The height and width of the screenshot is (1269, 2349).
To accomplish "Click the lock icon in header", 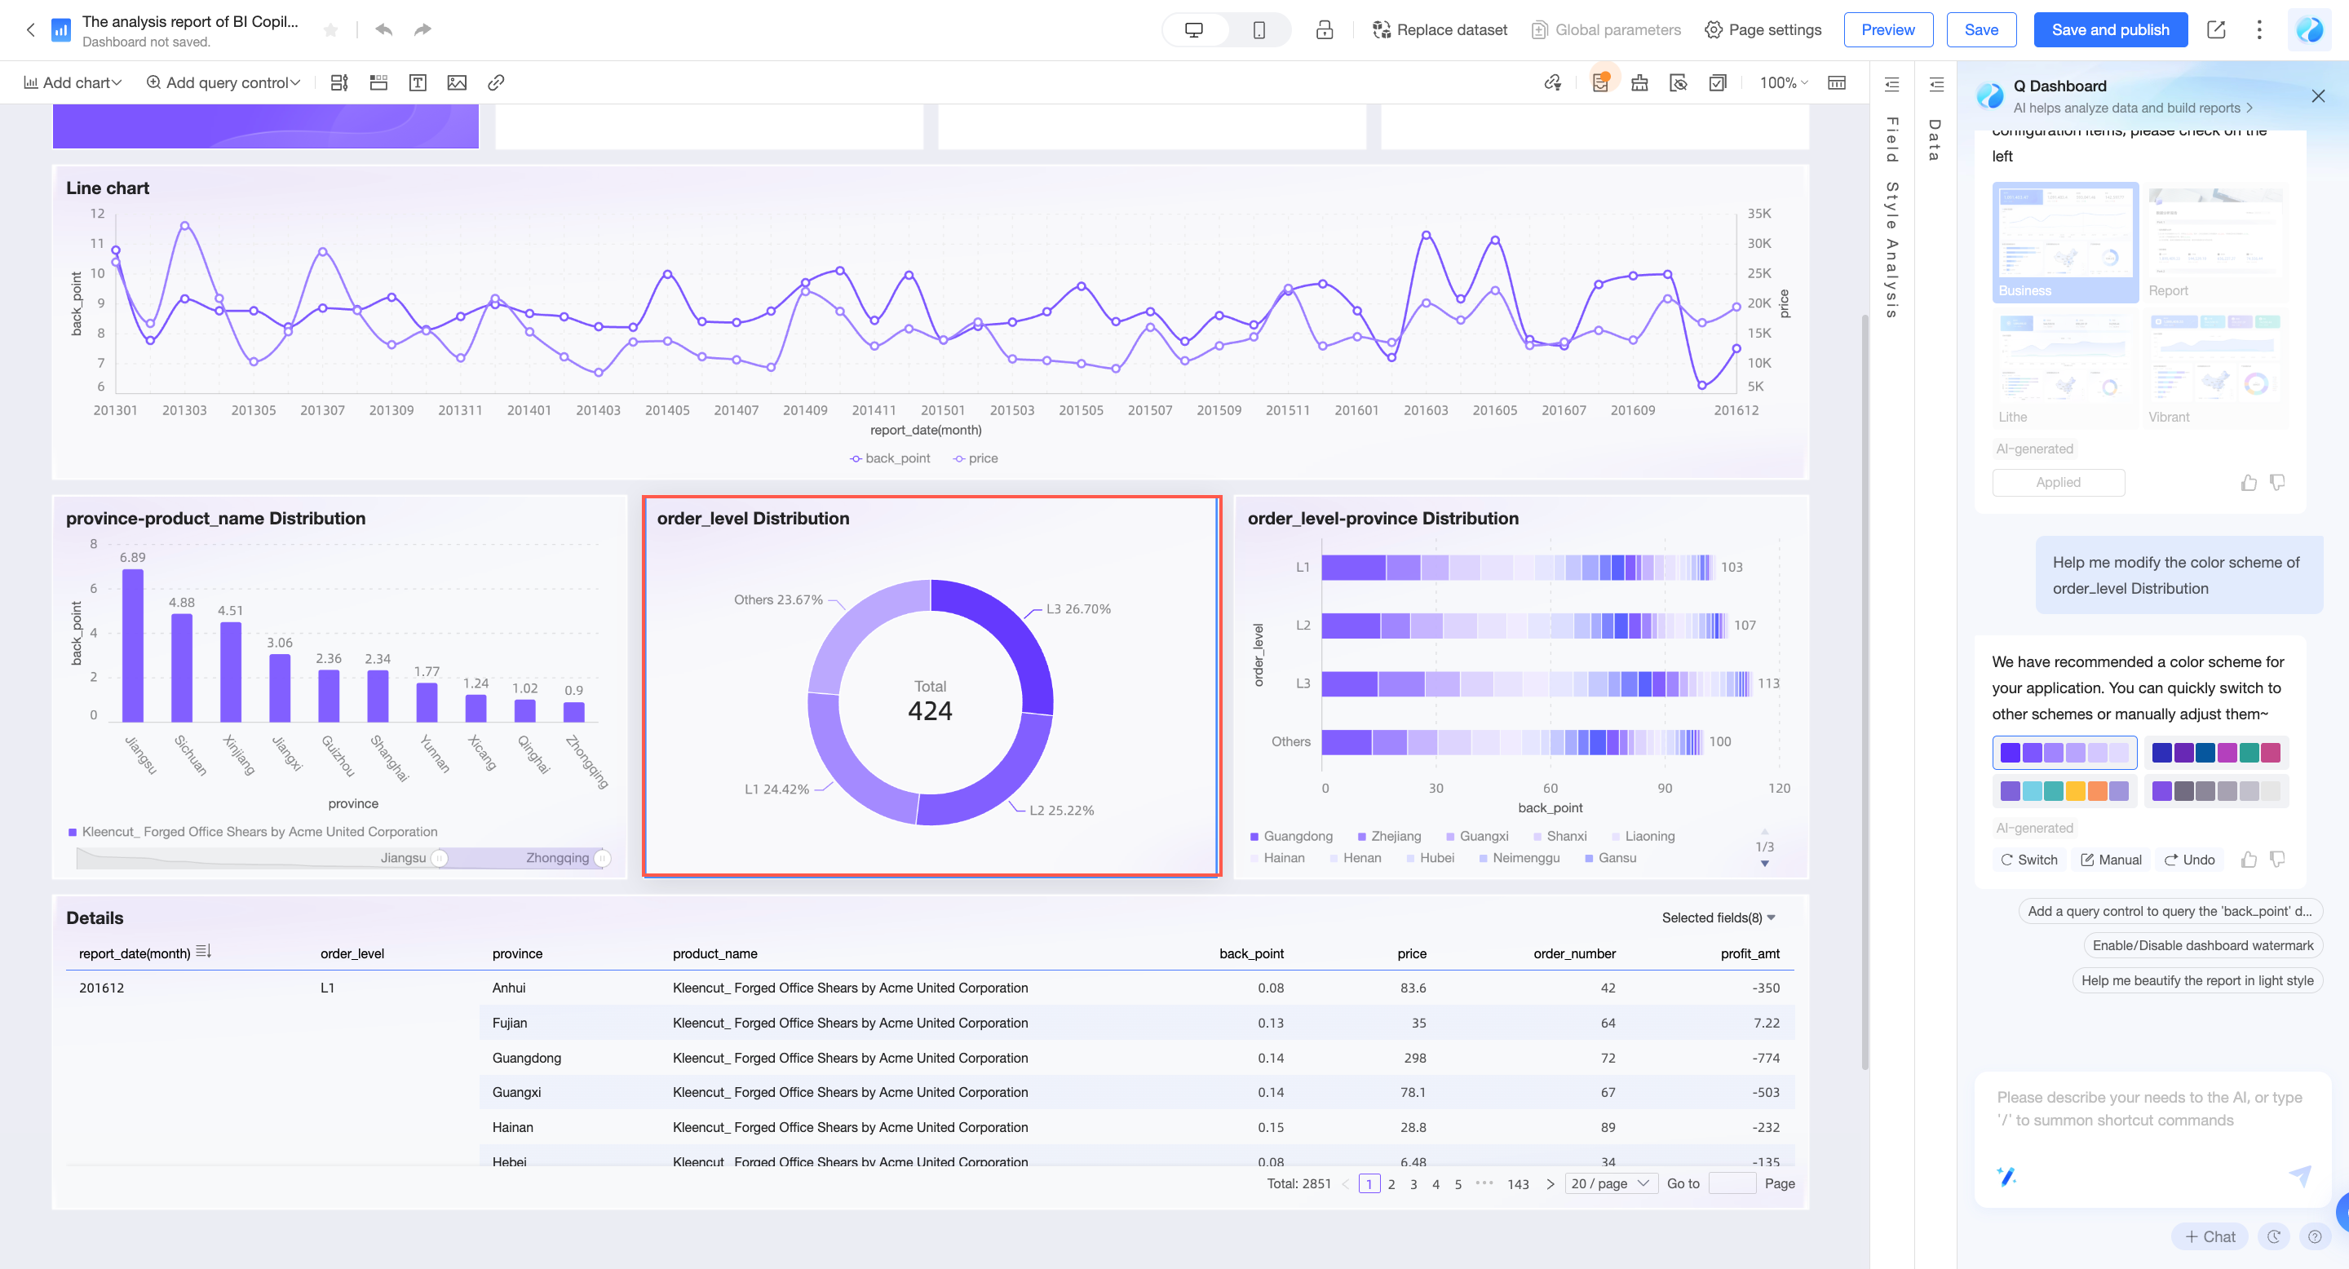I will coord(1324,30).
